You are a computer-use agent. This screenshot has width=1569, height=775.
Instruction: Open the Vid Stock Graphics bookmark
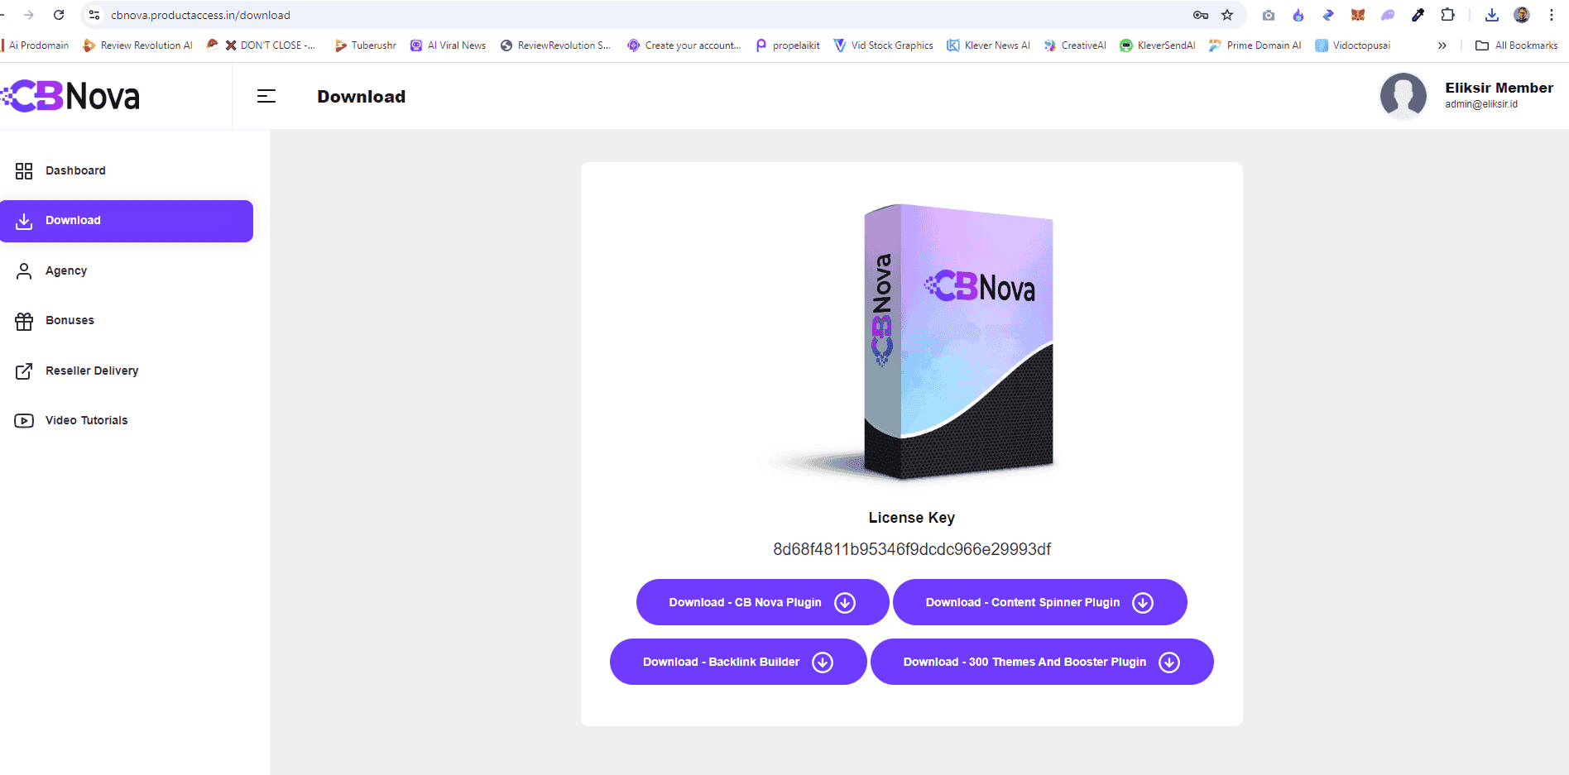pos(884,45)
